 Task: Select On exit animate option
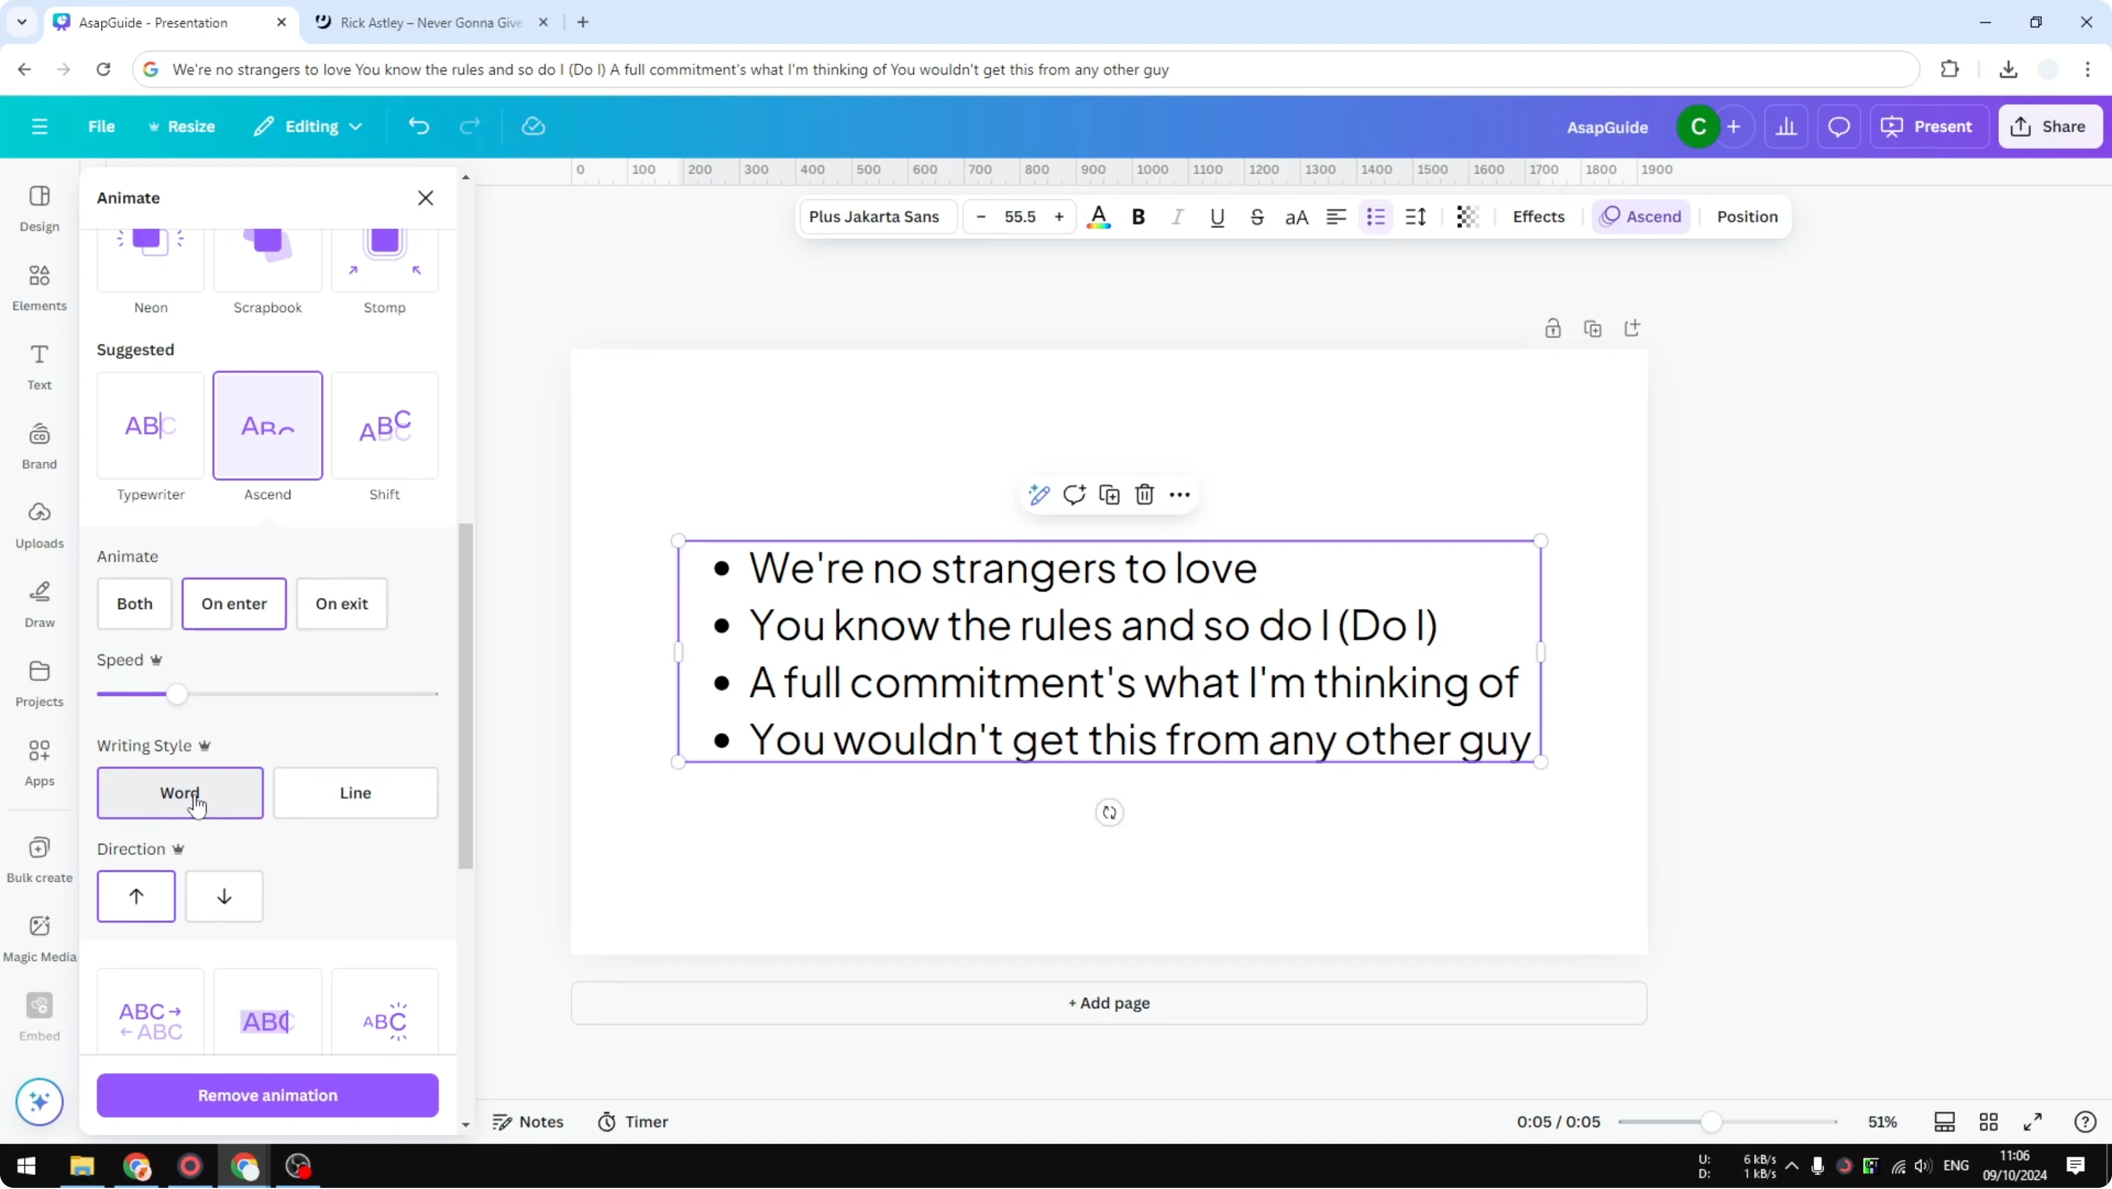[342, 604]
